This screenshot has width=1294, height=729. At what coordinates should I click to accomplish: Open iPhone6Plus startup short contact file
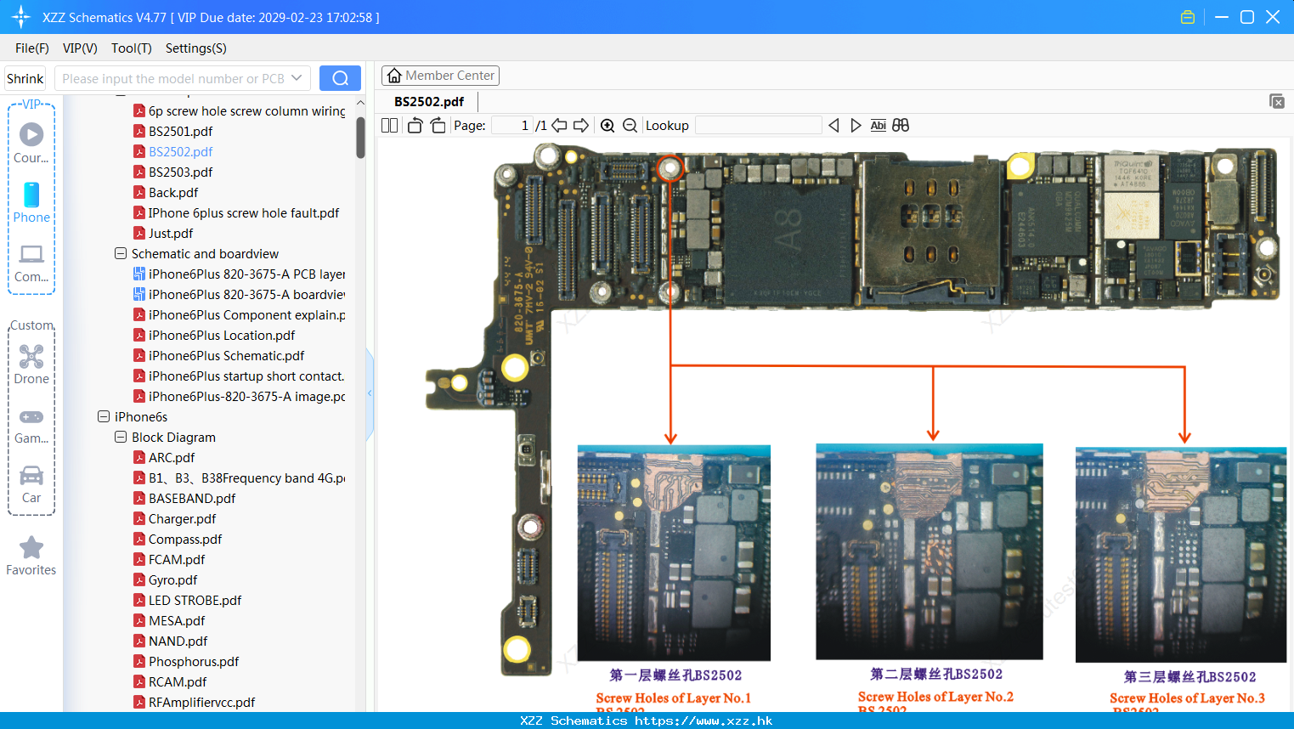(x=246, y=376)
